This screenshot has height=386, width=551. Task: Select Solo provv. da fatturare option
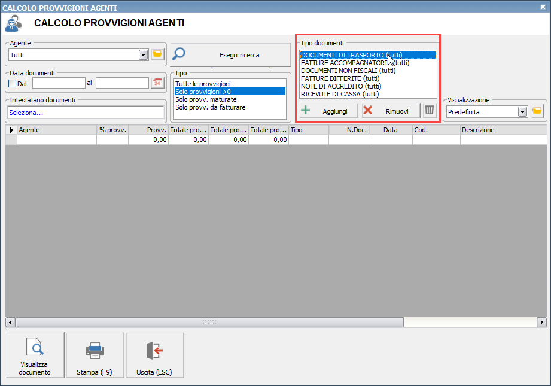(x=230, y=107)
